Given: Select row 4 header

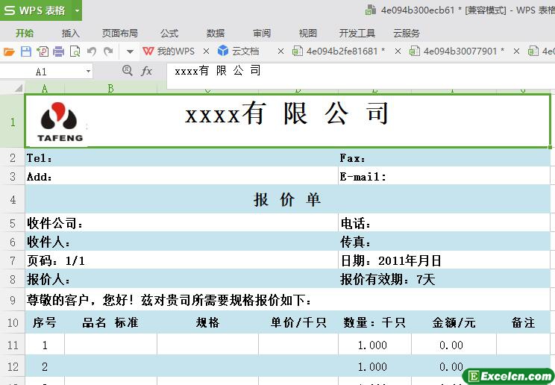Looking at the screenshot, I should click(13, 200).
